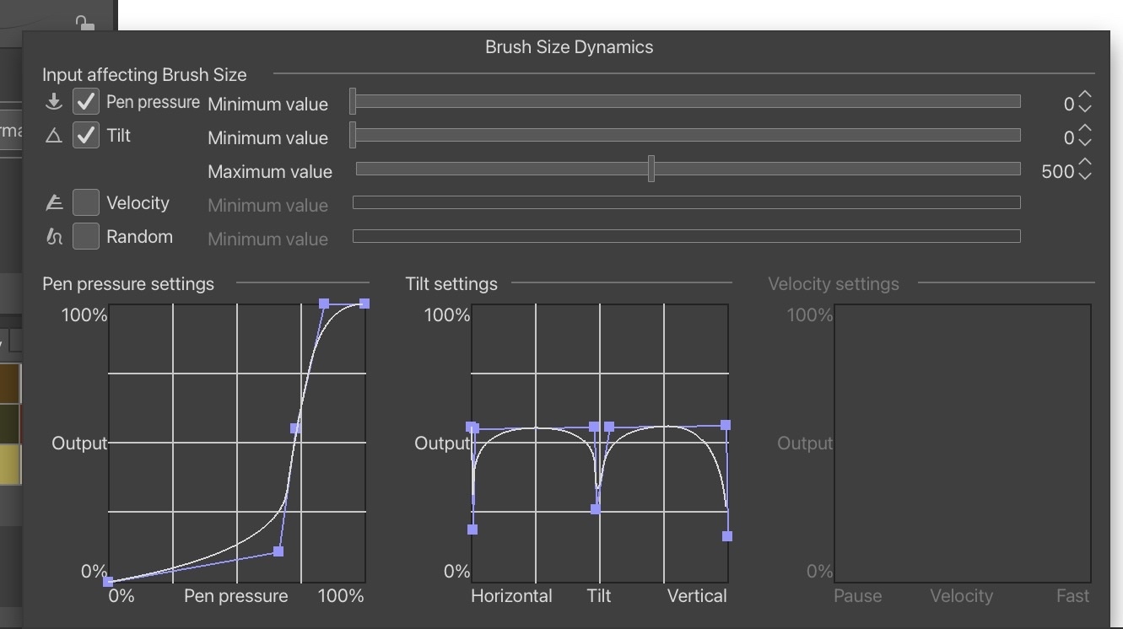Select the pen pressure curve's origin point at 0%
The height and width of the screenshot is (629, 1123).
coord(108,582)
